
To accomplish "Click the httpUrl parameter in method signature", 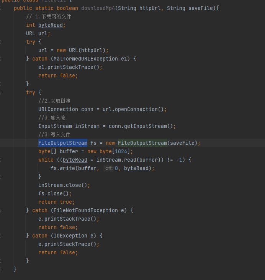I will pos(150,8).
